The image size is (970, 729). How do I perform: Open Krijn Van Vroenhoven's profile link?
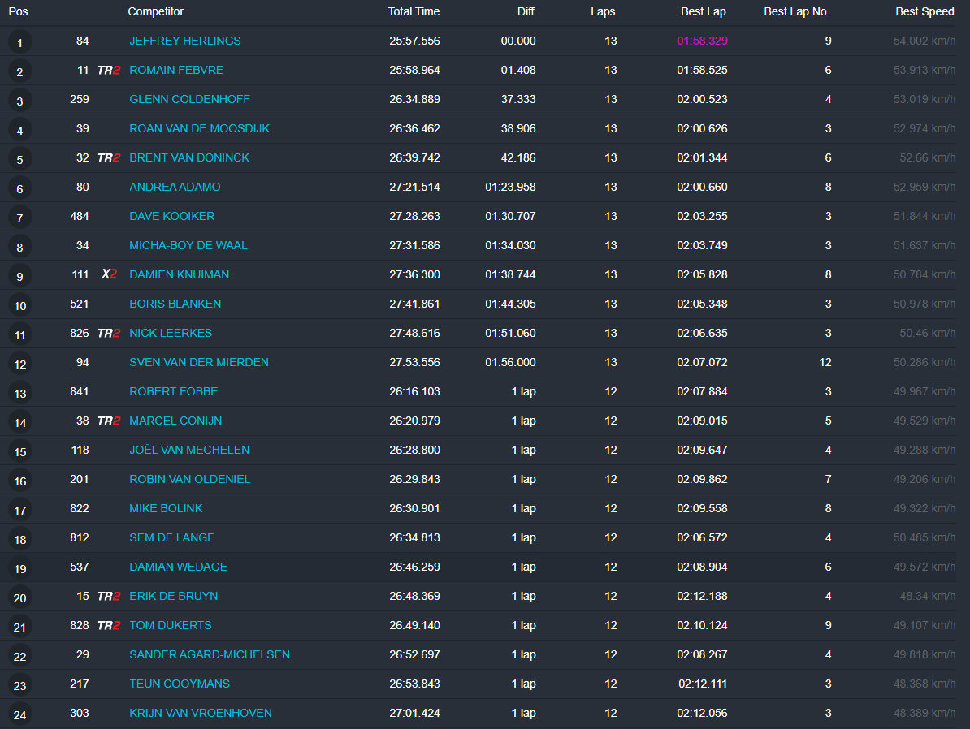click(200, 713)
